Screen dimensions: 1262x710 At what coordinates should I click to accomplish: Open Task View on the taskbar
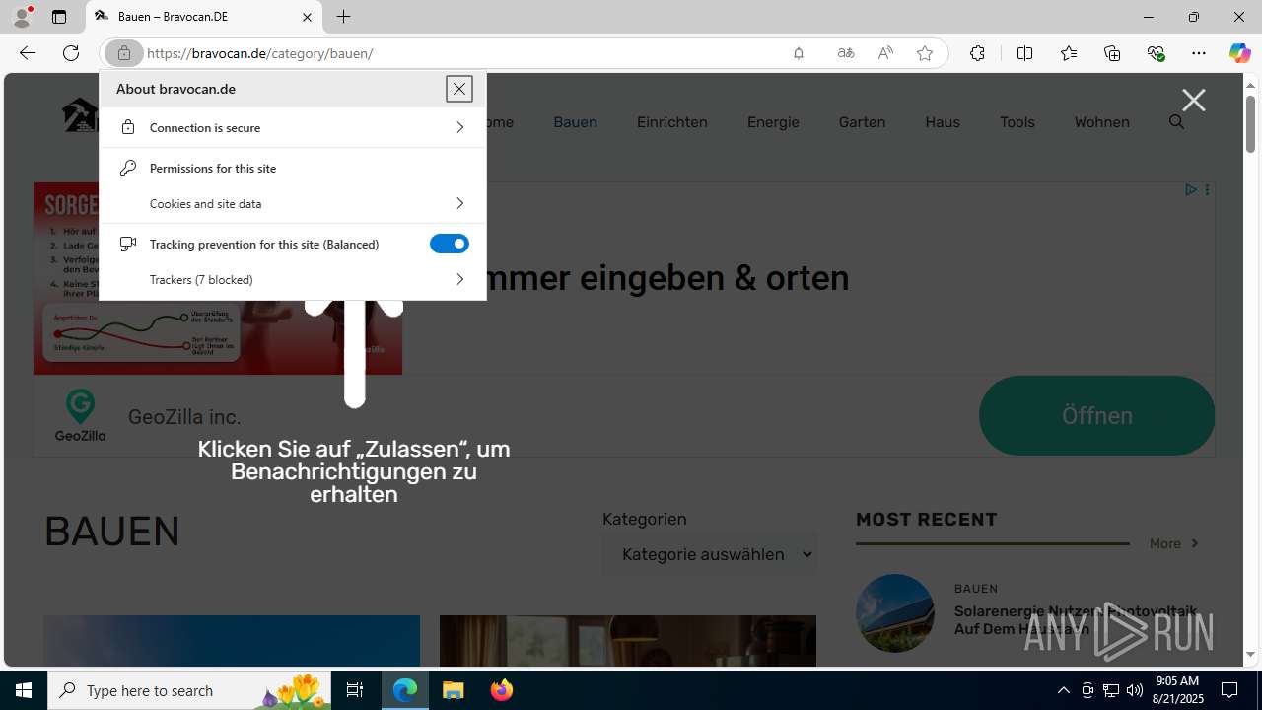[355, 690]
